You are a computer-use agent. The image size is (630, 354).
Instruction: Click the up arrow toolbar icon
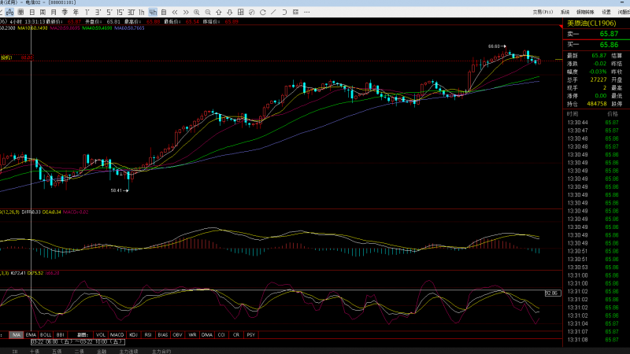coord(219,12)
